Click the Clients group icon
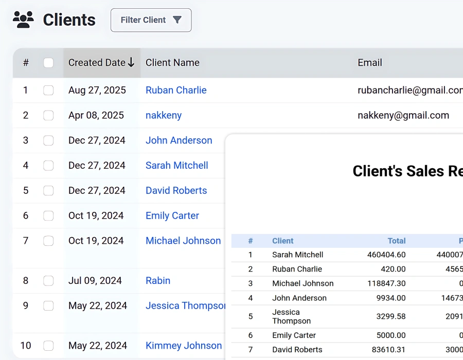The image size is (463, 360). tap(23, 20)
